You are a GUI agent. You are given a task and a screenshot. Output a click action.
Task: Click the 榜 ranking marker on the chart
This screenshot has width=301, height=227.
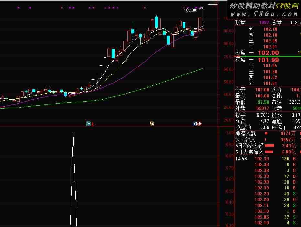click(x=152, y=123)
